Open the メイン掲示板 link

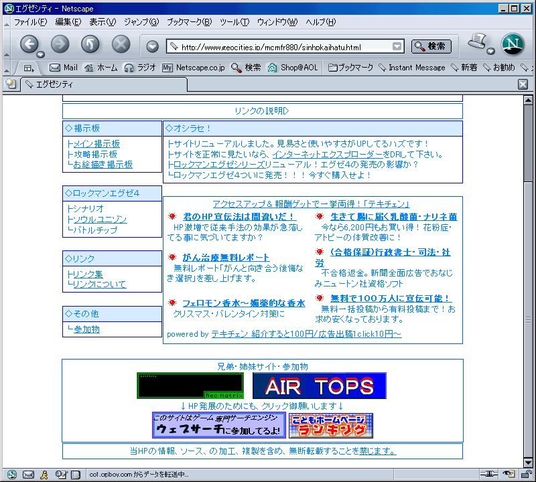[x=96, y=144]
